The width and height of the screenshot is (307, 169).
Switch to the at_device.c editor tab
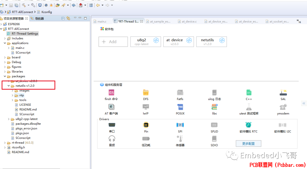pos(187,21)
